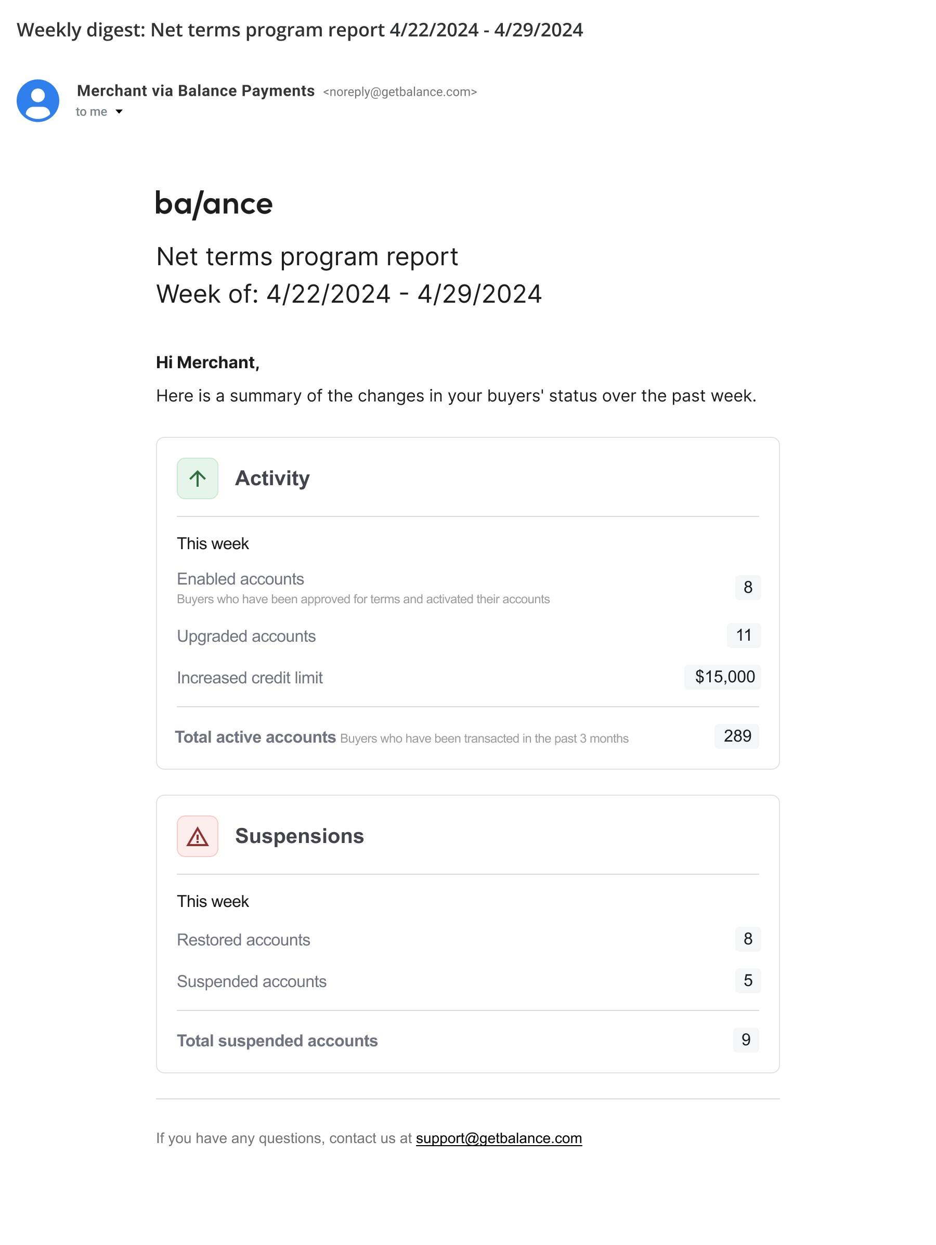Click the Suspended accounts value 5
This screenshot has height=1245, width=936.
748,980
